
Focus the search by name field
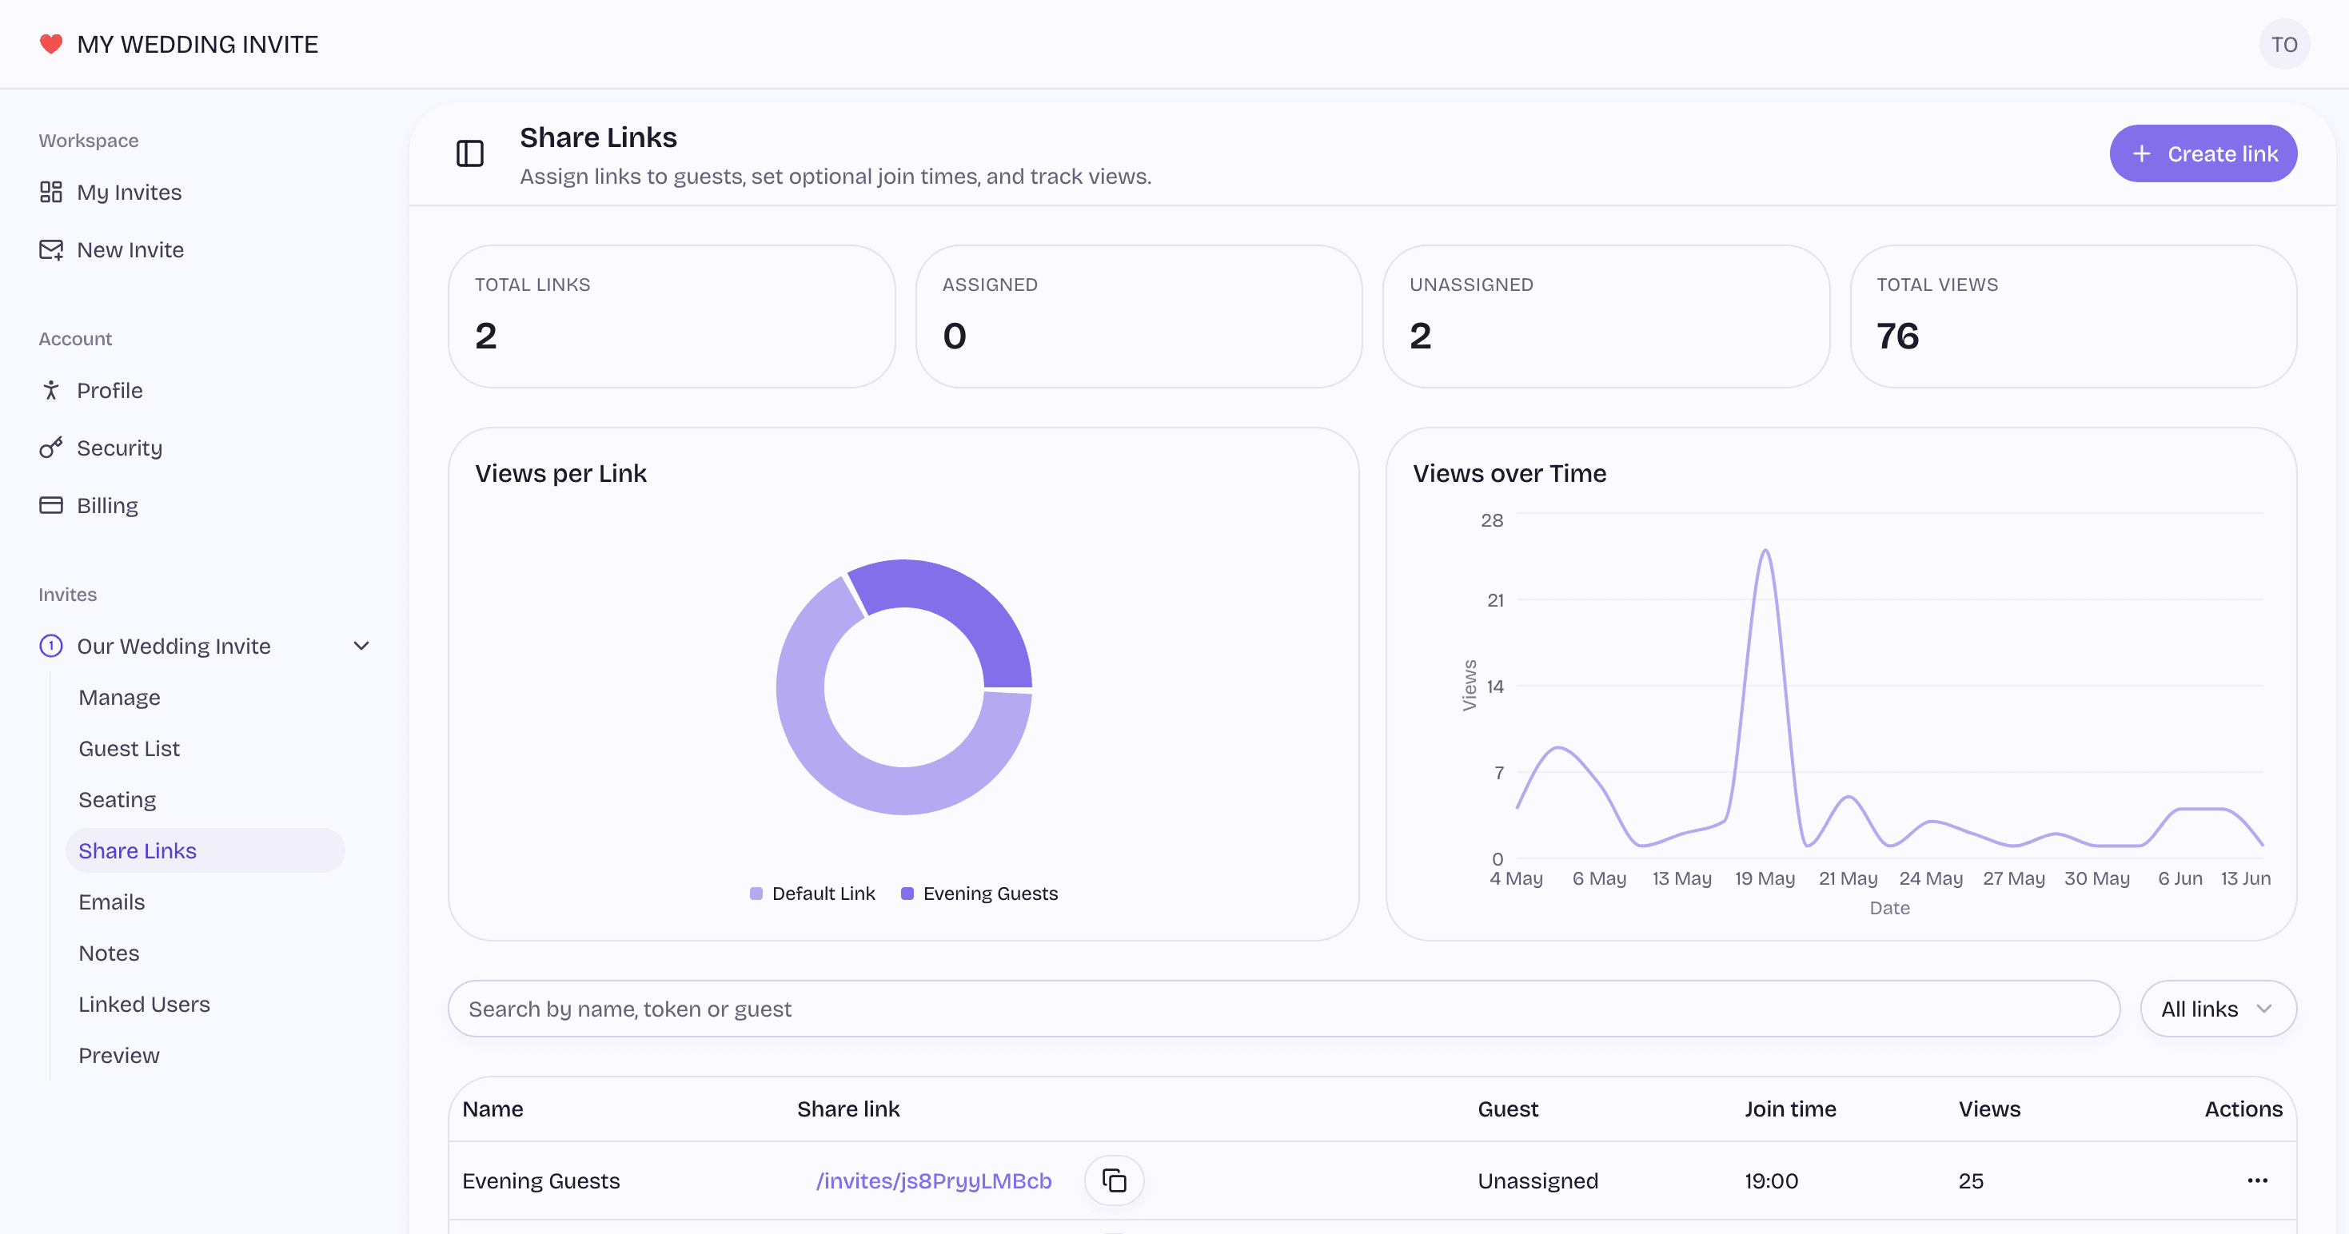coord(1283,1008)
